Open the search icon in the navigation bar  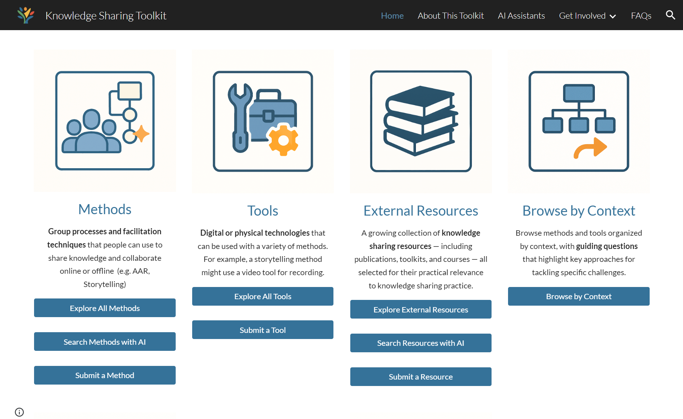670,15
